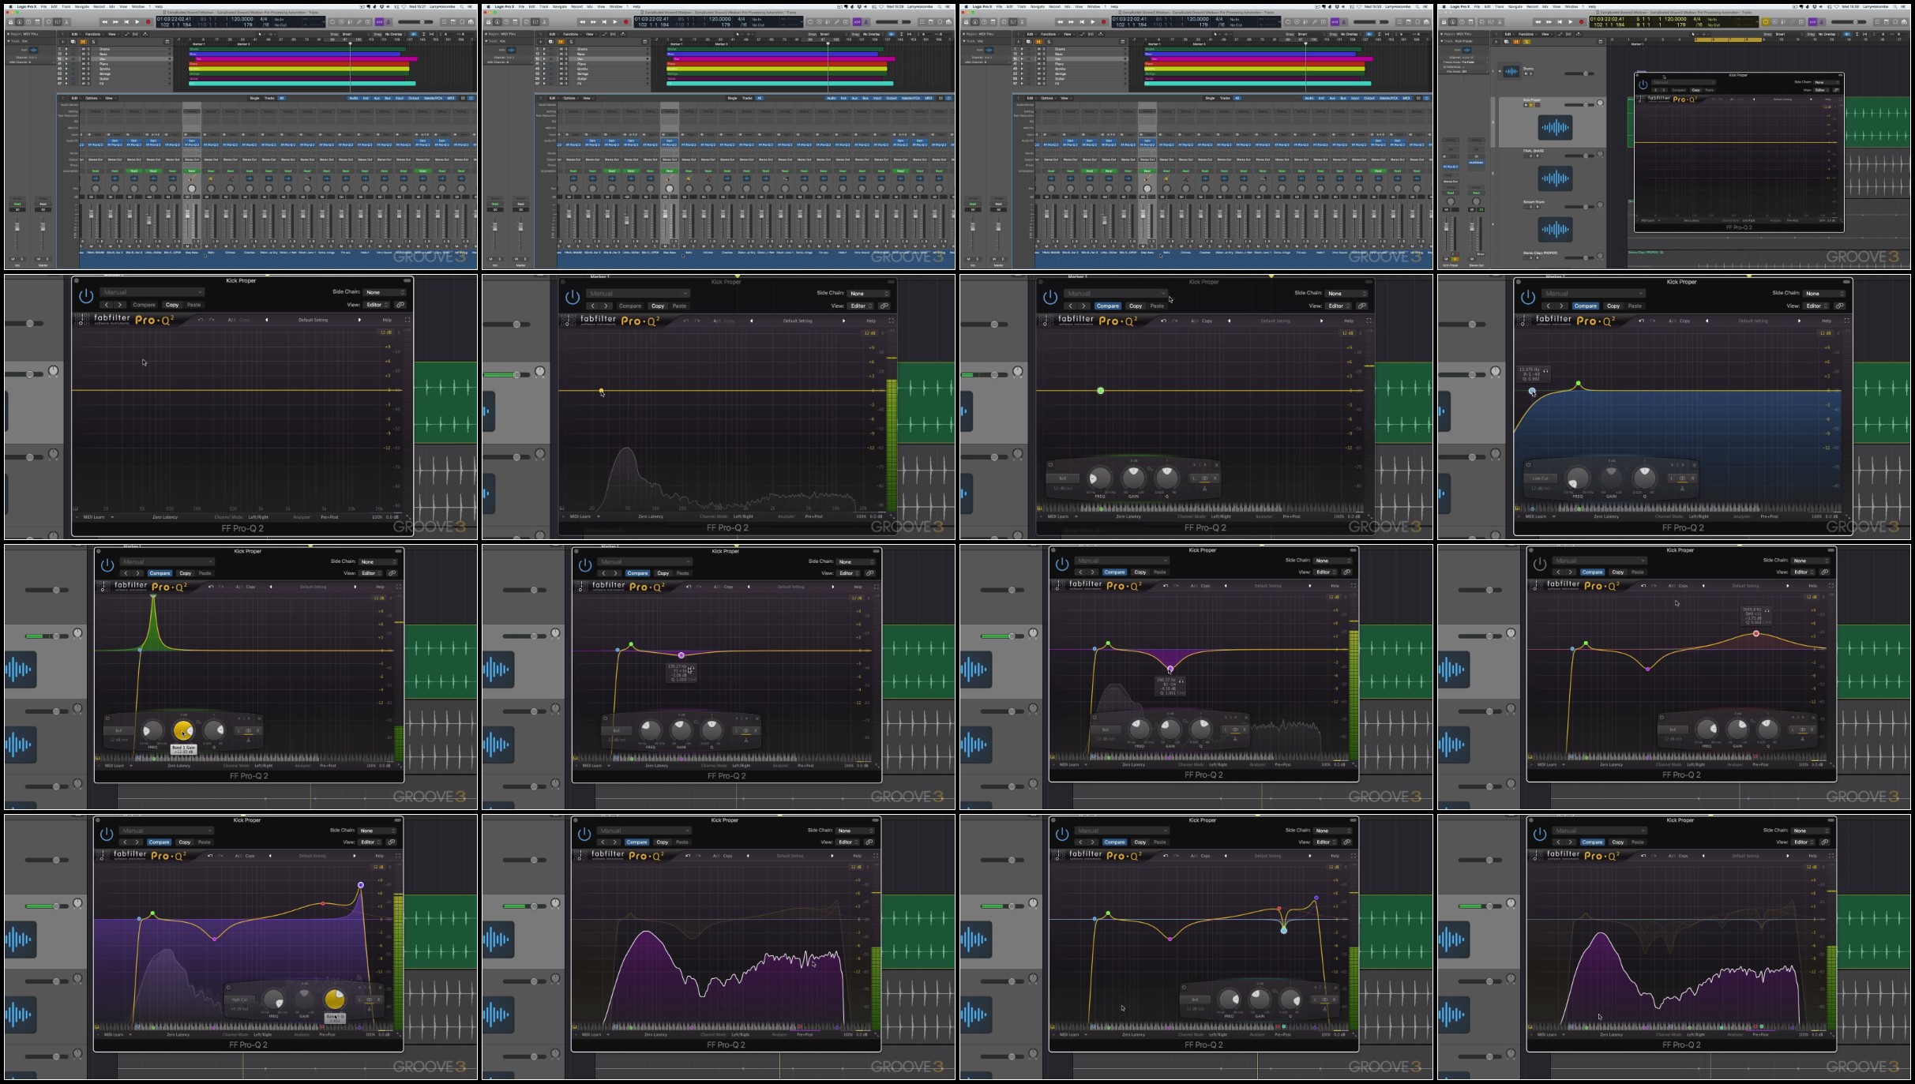Click Play in the 16:27 Logic frame
Viewport: 1915px width, 1084px height.
click(x=137, y=22)
